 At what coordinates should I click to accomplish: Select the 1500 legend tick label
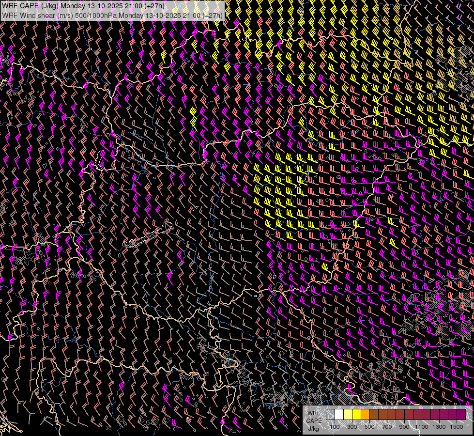point(456,427)
